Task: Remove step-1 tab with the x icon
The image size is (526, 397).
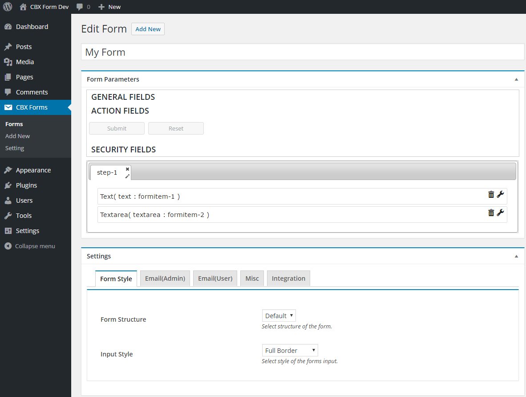Action: [127, 169]
